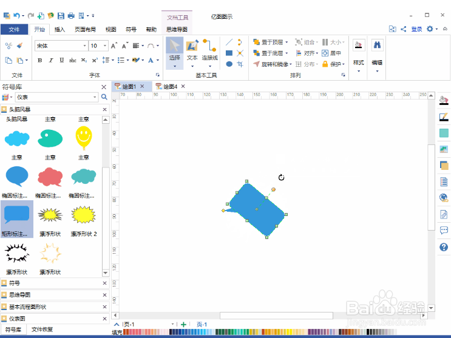Switch to the Insert ribbon tab
Image resolution: width=451 pixels, height=338 pixels.
coord(59,29)
